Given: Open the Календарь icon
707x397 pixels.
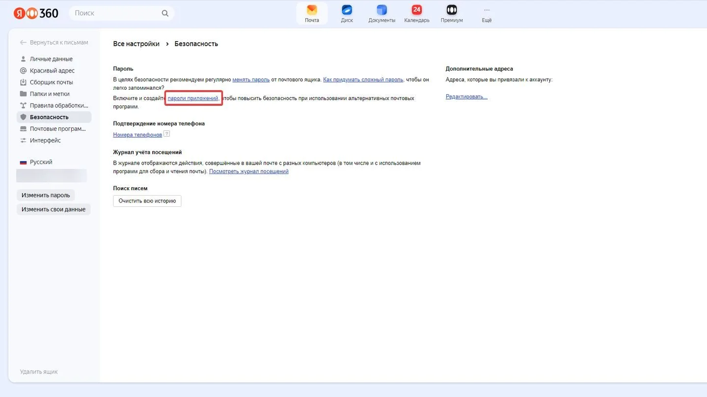Looking at the screenshot, I should point(417,10).
